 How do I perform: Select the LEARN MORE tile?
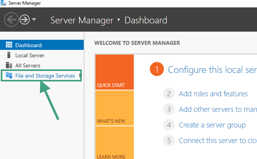point(115,143)
